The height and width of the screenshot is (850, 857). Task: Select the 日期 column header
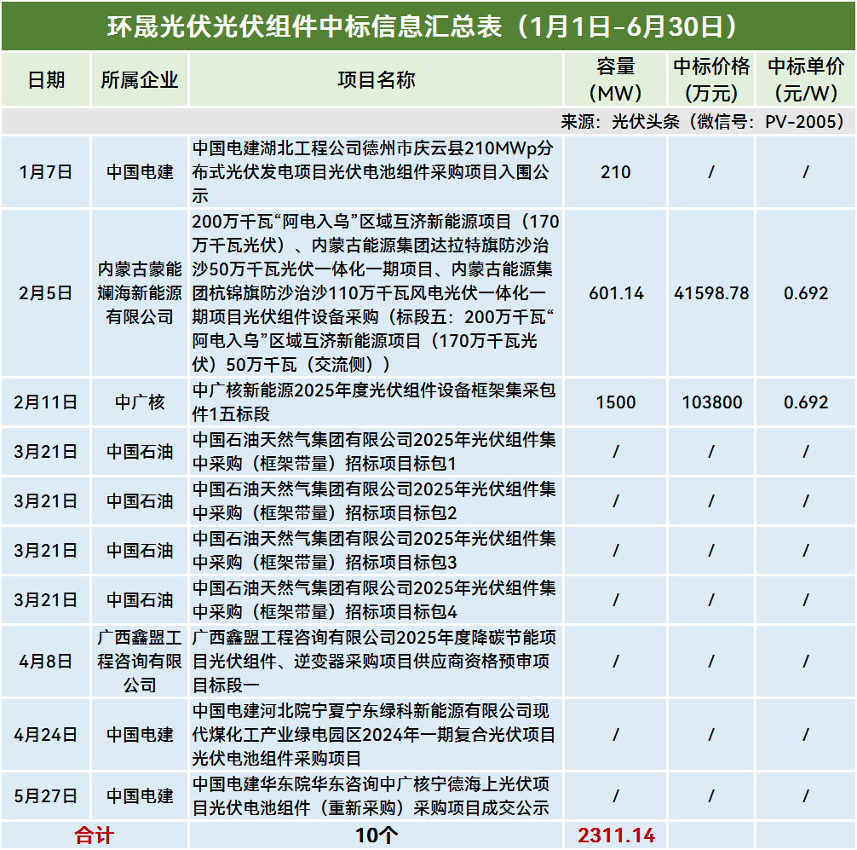pos(46,80)
